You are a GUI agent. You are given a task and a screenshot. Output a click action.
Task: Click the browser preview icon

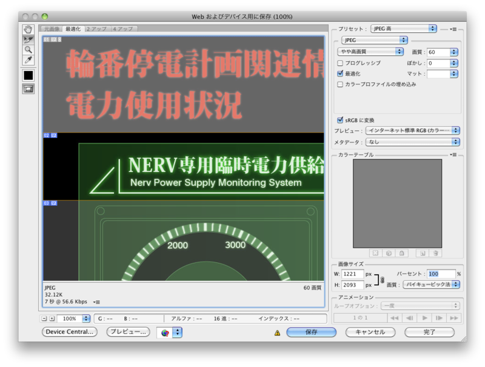165,332
